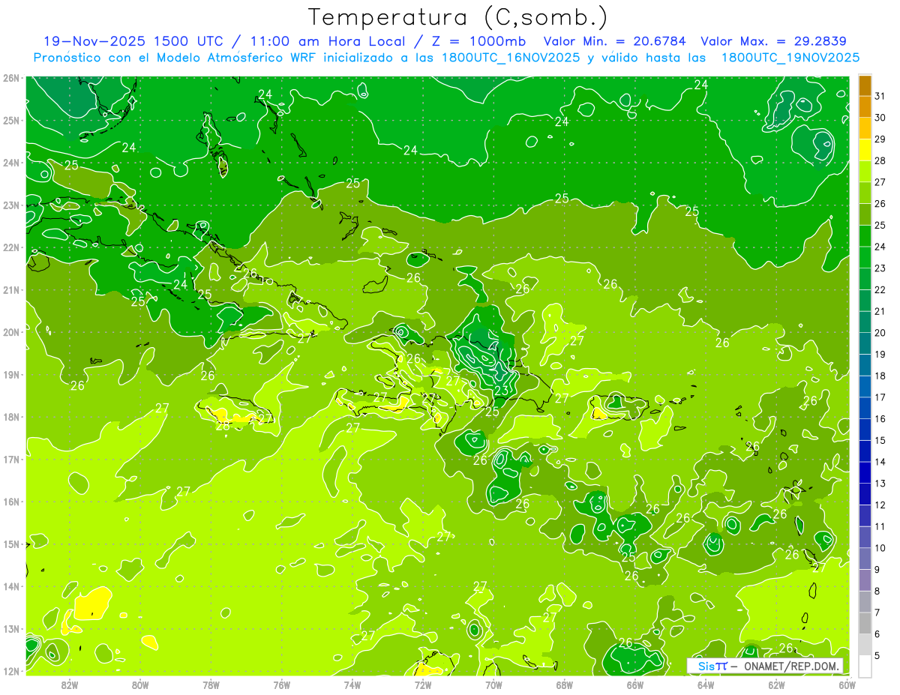Click the grey swatch between 6 and 7
This screenshot has width=900, height=695.
tap(865, 623)
